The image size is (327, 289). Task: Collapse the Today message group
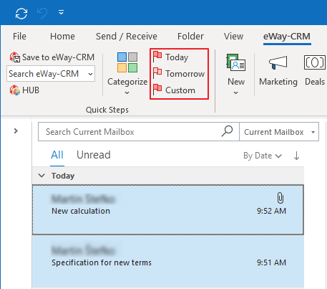pyautogui.click(x=42, y=176)
